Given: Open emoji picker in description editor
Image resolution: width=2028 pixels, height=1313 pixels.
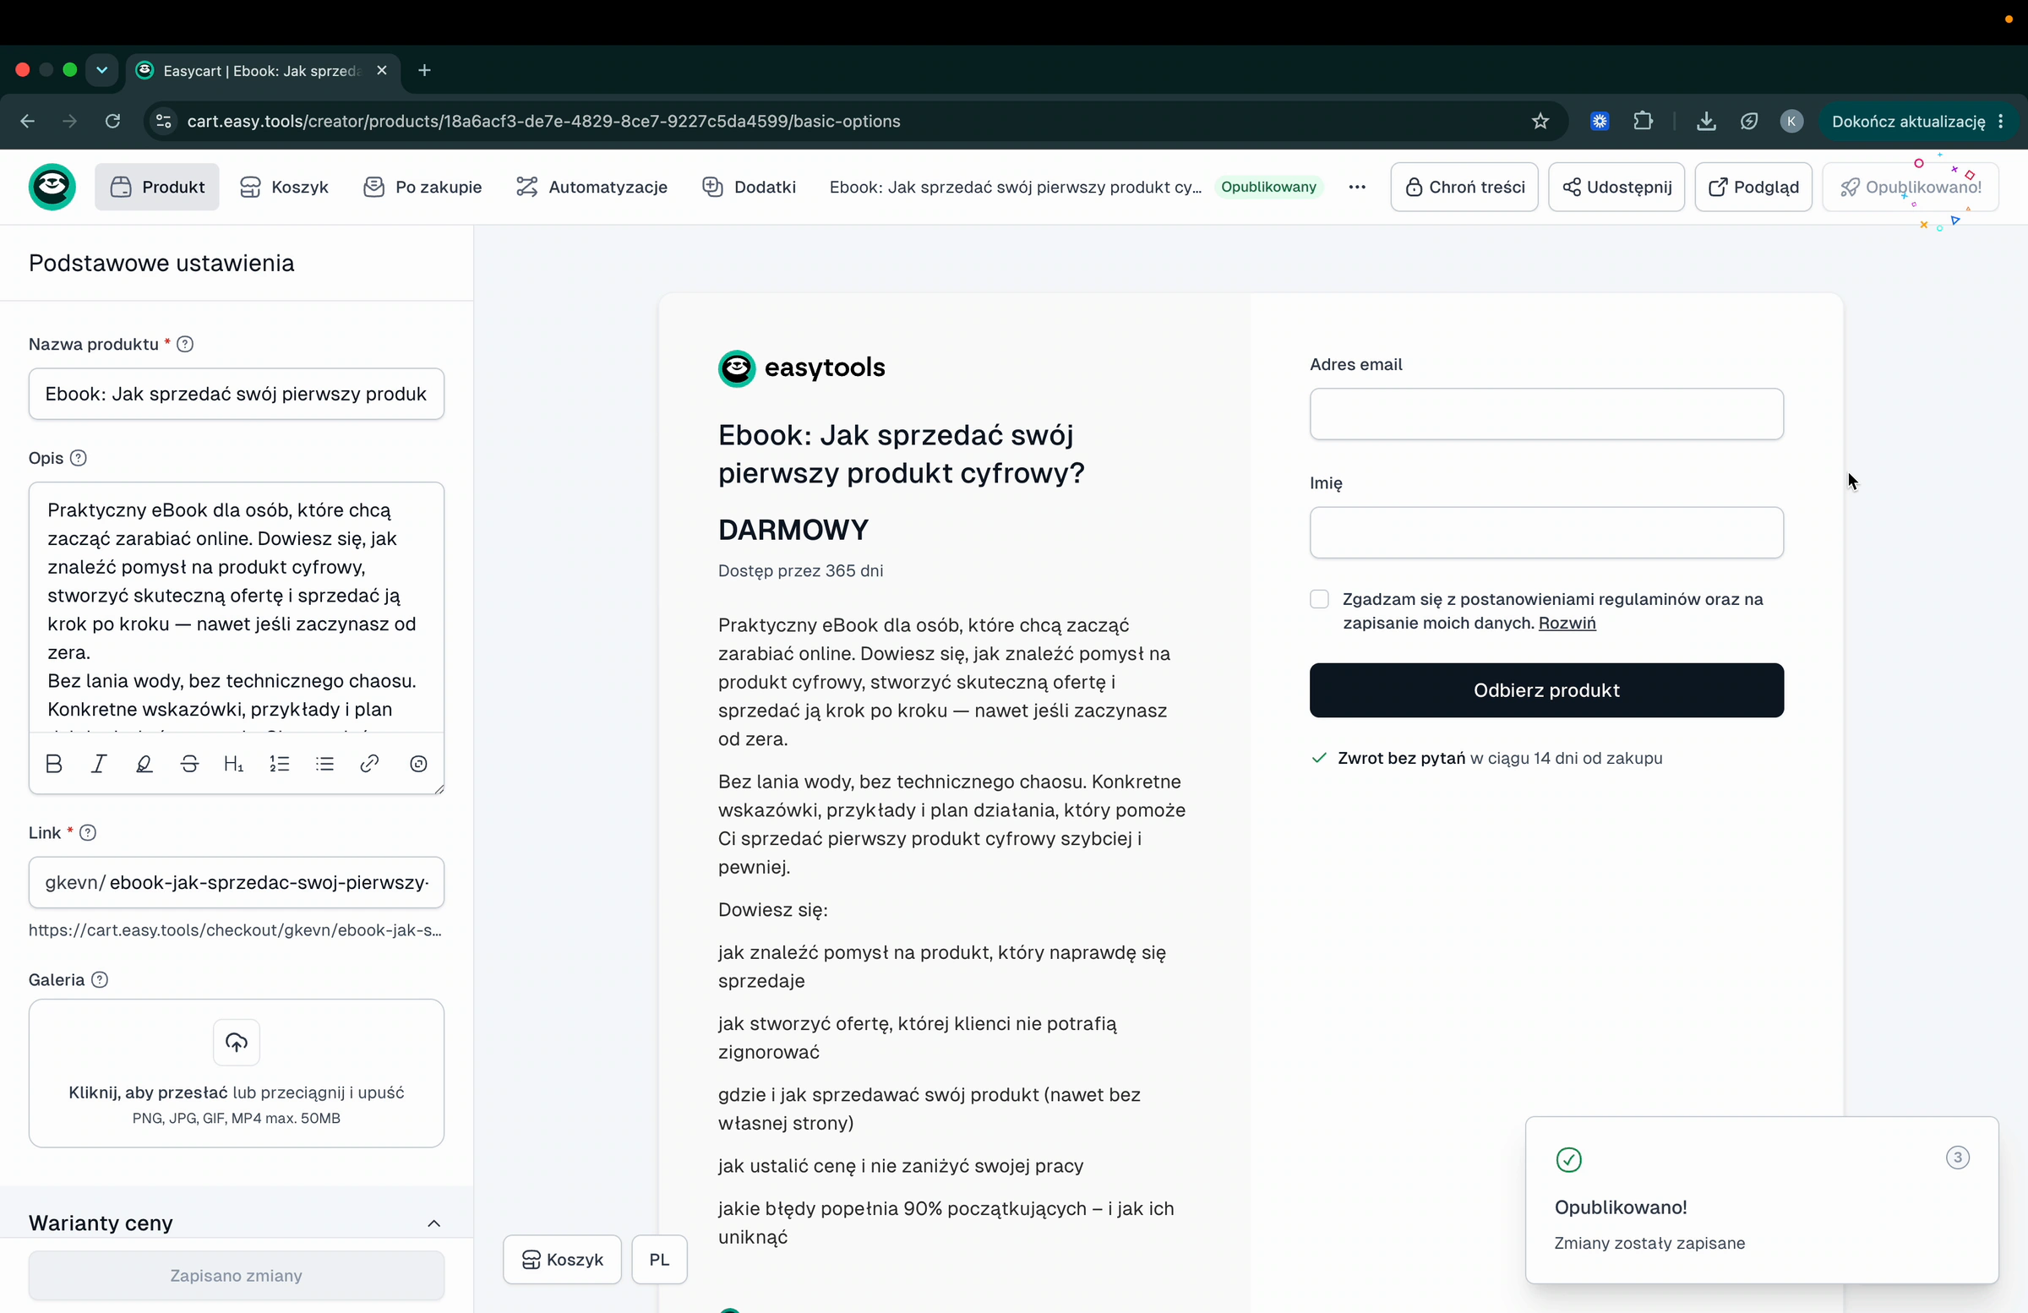Looking at the screenshot, I should tap(418, 764).
